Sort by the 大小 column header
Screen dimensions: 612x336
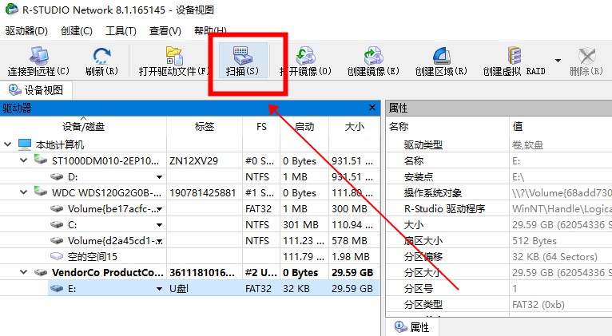[355, 127]
